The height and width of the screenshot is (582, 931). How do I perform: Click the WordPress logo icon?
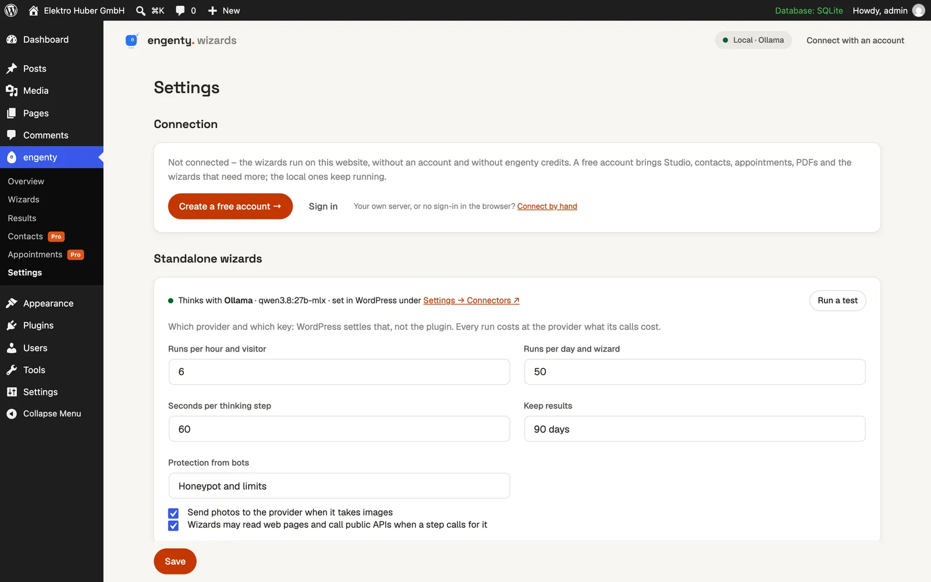(x=11, y=10)
